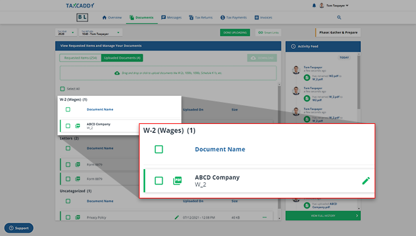
Task: Tick the ABCD Company checkbox in zoomed callout
Action: coord(159,181)
